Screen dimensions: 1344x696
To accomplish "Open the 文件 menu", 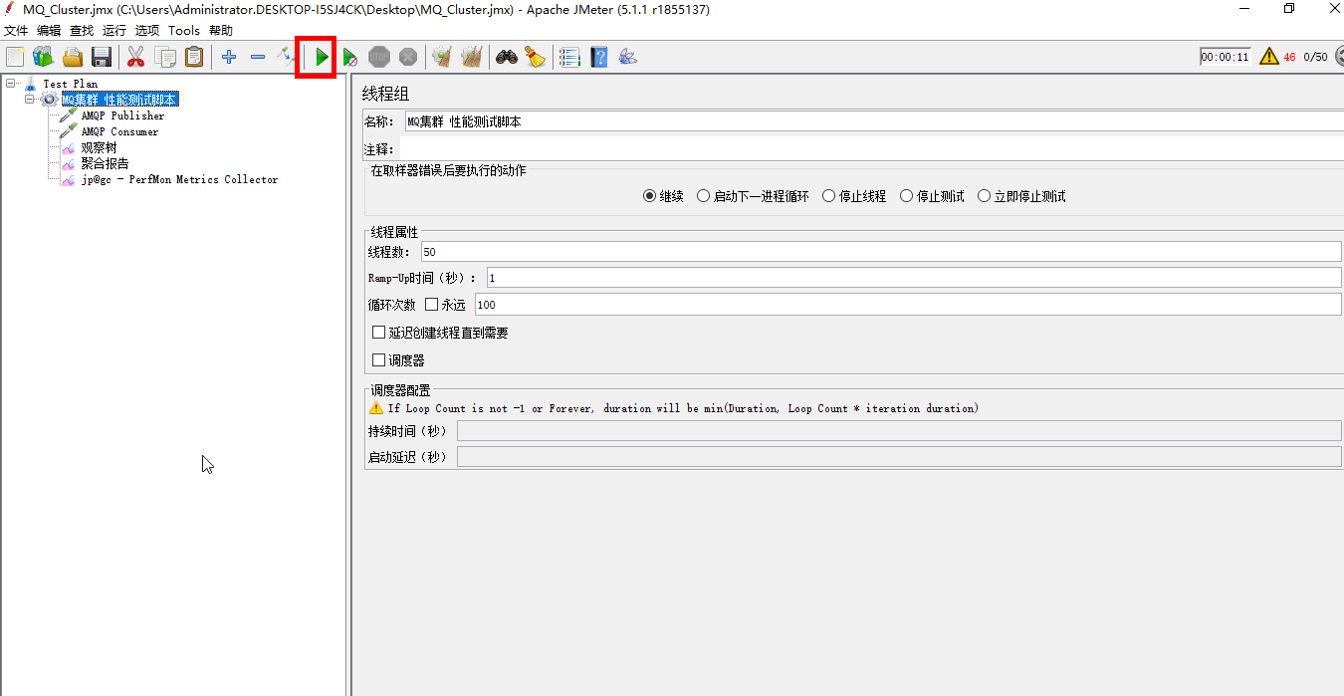I will click(x=17, y=31).
